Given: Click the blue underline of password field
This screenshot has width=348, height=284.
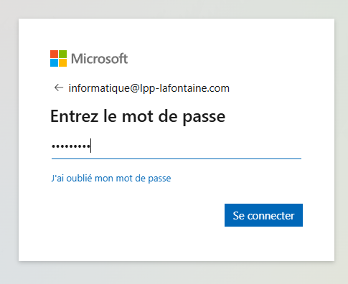Looking at the screenshot, I should (x=177, y=158).
